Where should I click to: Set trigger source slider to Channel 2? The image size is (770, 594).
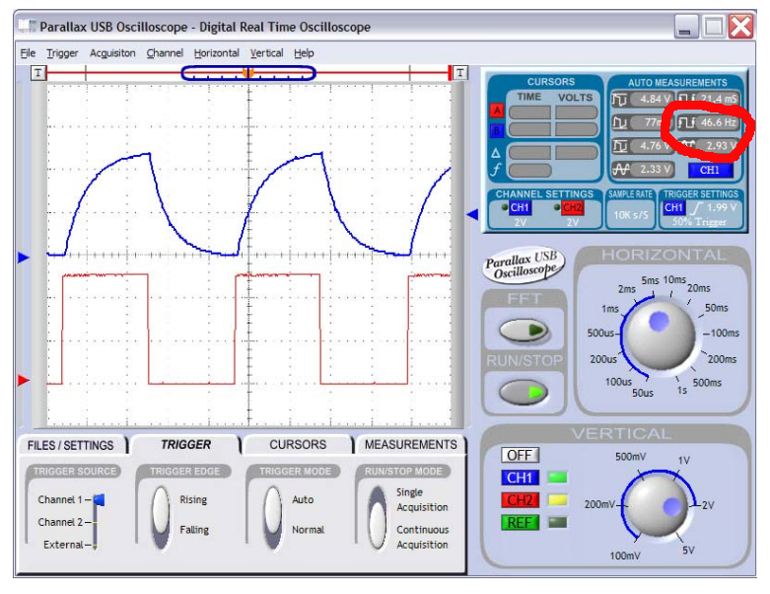click(97, 522)
